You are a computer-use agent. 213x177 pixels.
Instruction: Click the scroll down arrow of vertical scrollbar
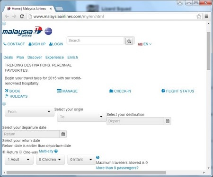coord(209,168)
